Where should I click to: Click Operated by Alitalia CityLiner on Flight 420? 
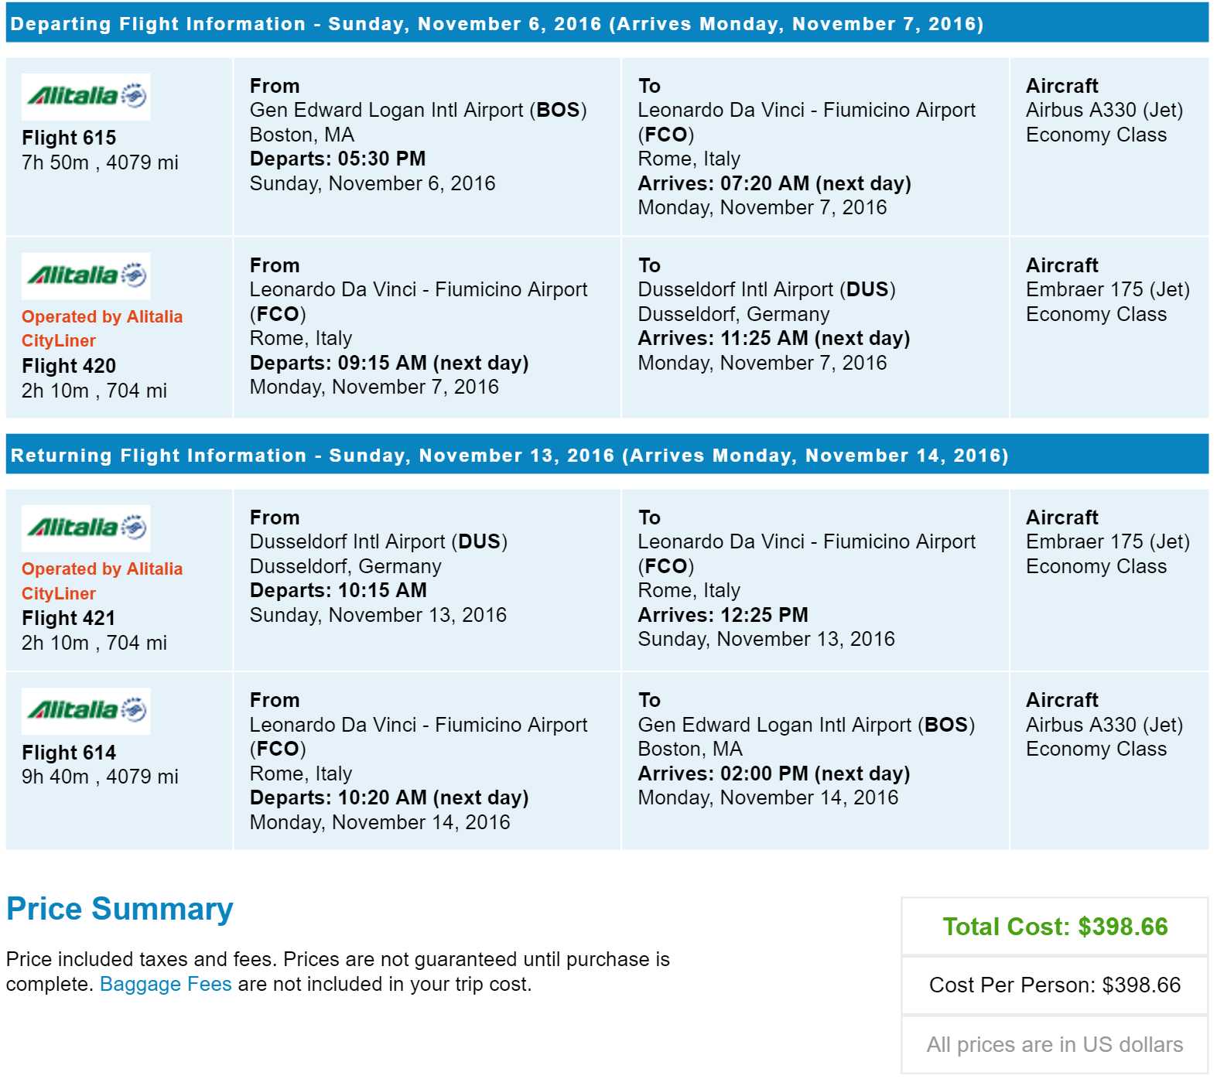pyautogui.click(x=102, y=329)
